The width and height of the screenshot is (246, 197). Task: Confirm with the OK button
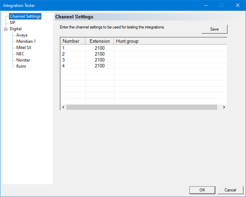202,190
